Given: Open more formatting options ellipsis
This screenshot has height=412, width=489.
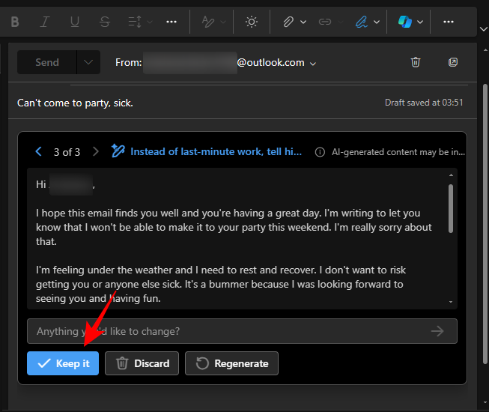Looking at the screenshot, I should (171, 22).
